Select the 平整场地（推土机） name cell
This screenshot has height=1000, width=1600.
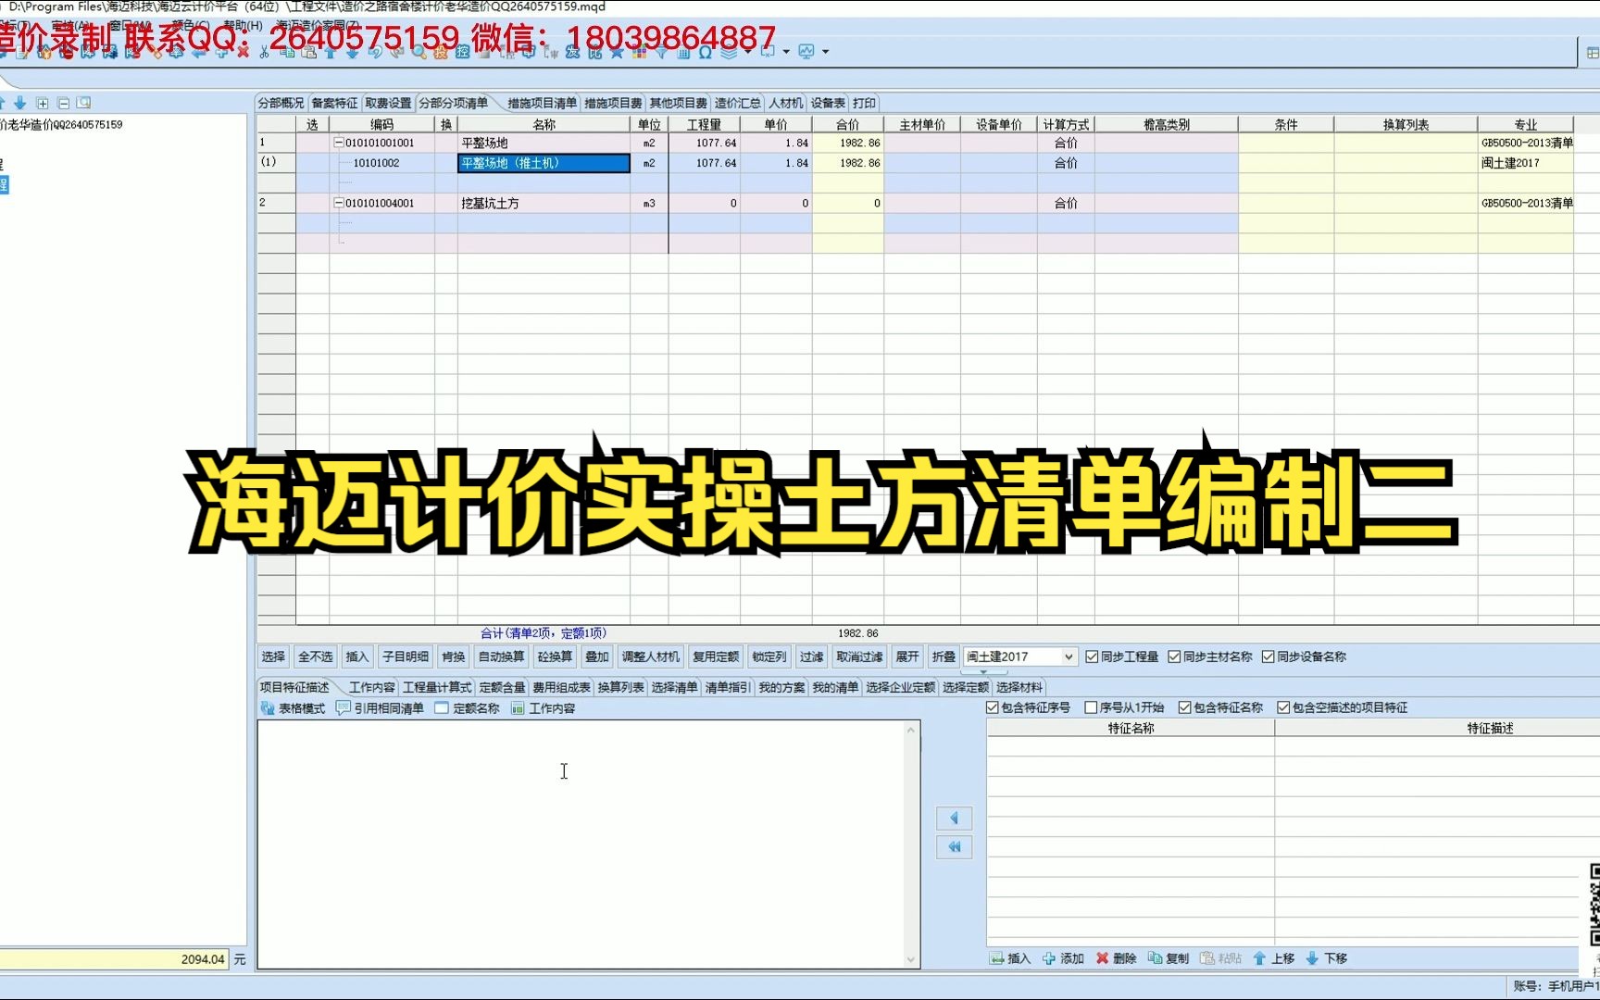click(544, 163)
